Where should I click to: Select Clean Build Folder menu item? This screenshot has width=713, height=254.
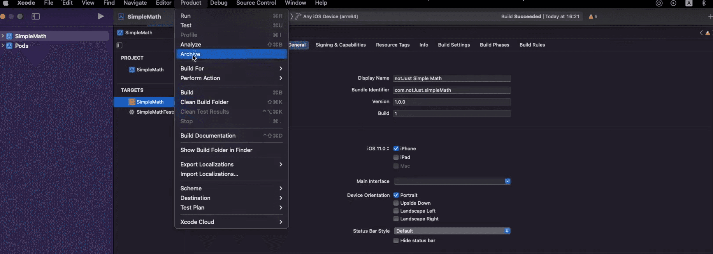click(204, 102)
